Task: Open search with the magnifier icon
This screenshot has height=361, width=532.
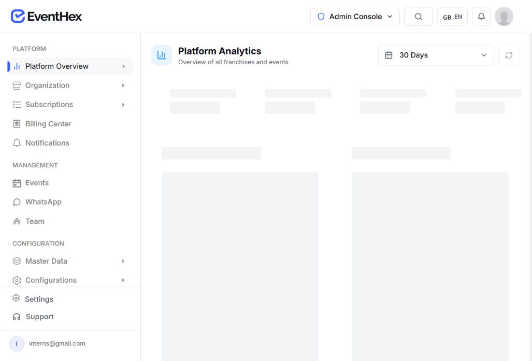Action: pos(419,17)
